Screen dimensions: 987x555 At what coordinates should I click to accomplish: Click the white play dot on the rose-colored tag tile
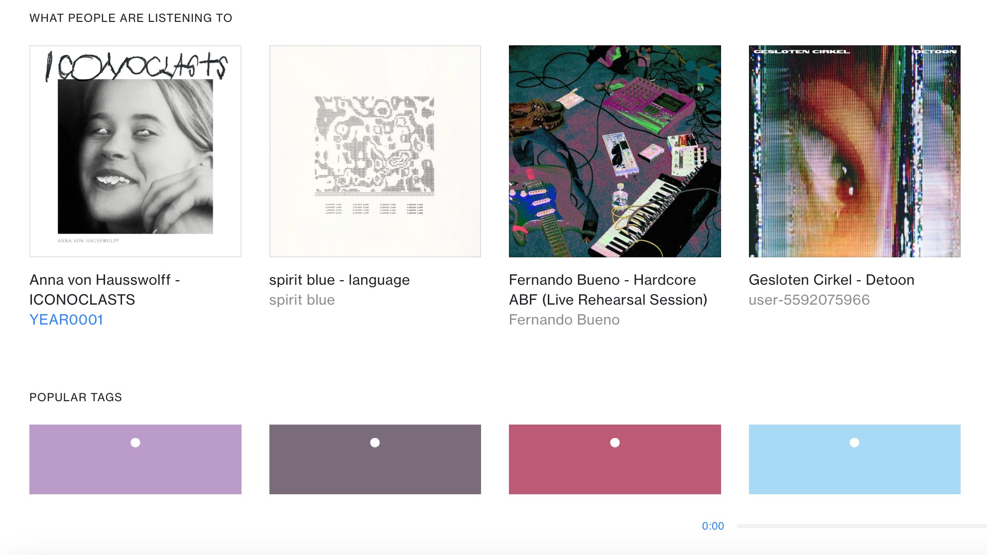point(615,442)
